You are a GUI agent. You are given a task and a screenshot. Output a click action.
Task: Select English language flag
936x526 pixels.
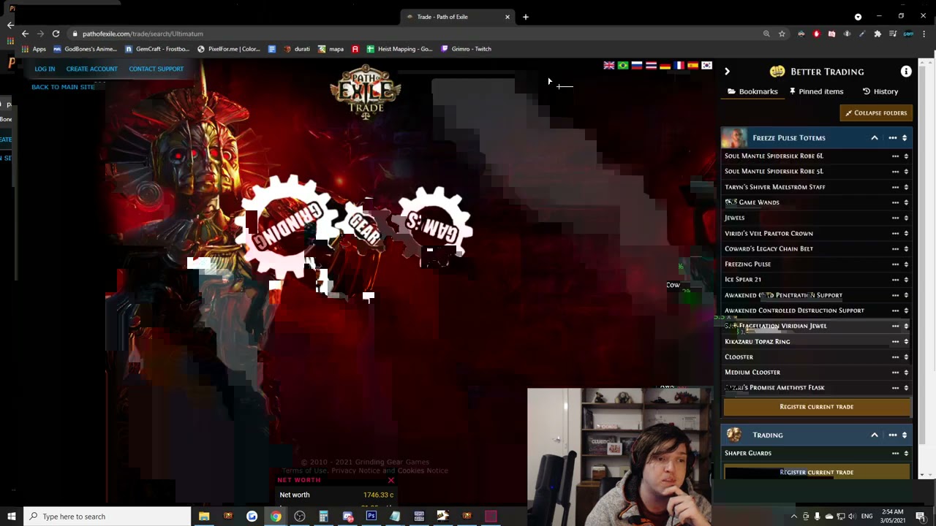point(608,66)
